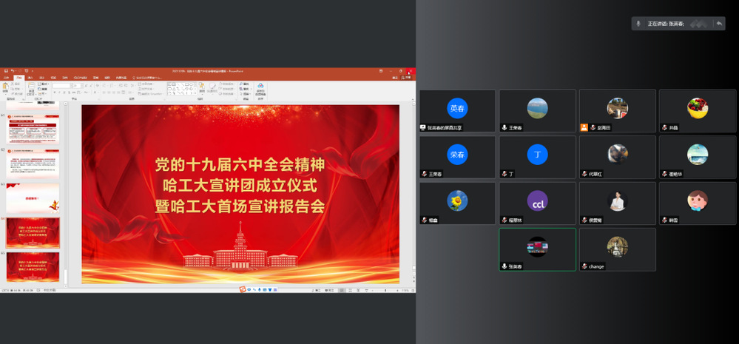Click the login link above the ribbon's Share button

394,78
